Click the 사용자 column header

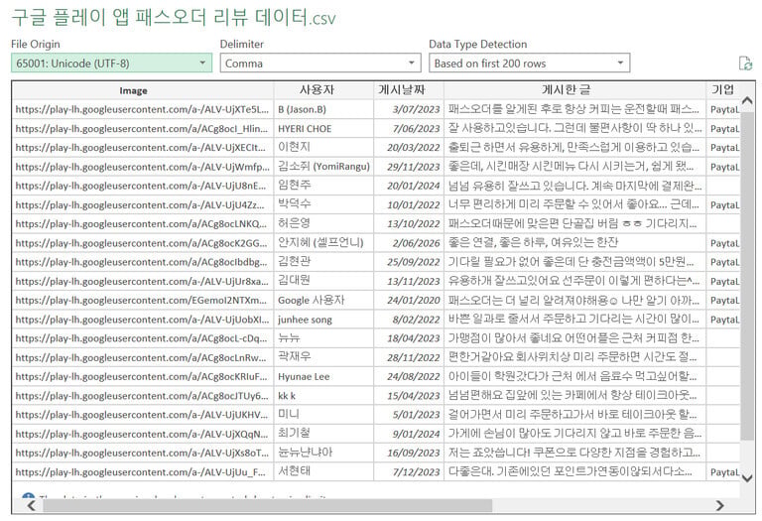click(x=323, y=90)
